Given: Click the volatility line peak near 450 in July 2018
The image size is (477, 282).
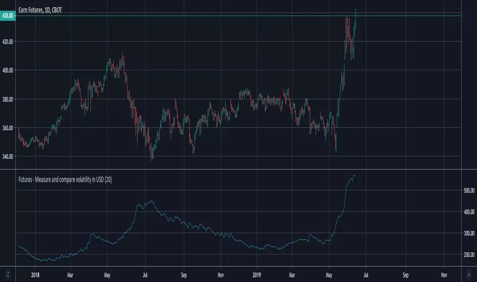Looking at the screenshot, I should point(151,201).
